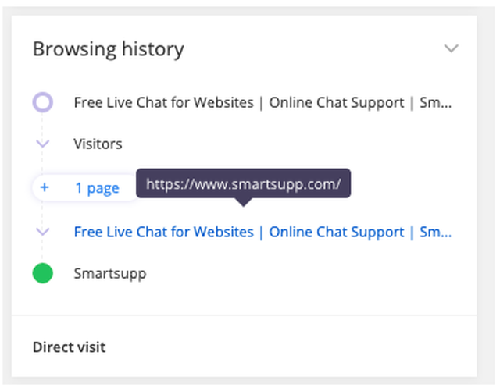Click chevron beside blue Free Live Chat link

[43, 231]
